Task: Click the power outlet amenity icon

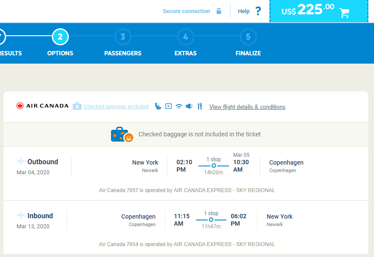Action: pos(189,106)
